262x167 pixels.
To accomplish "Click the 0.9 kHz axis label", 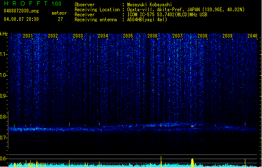I will (4, 96).
